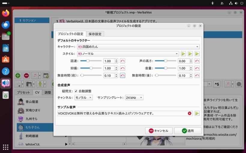
Task: Reset 無音時間(前) to default
Action: pyautogui.click(x=123, y=75)
